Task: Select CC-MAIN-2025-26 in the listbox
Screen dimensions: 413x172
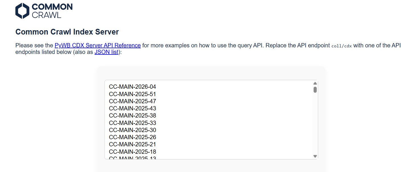Action: [x=132, y=137]
